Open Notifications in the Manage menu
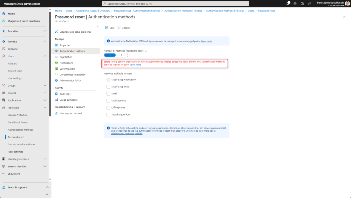The image size is (351, 198). pos(67,63)
